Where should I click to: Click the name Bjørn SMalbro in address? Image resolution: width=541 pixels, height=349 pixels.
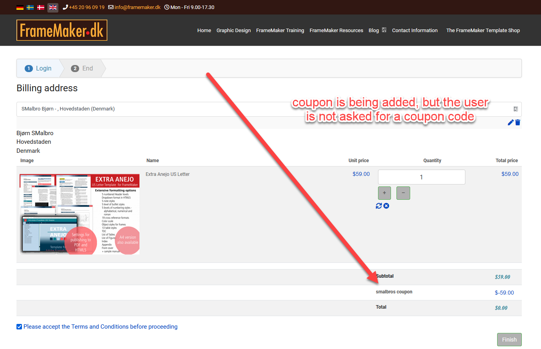tap(35, 133)
